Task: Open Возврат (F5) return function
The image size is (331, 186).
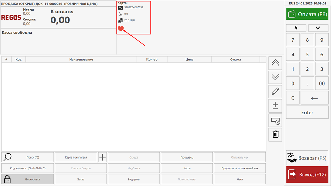Action: click(307, 158)
